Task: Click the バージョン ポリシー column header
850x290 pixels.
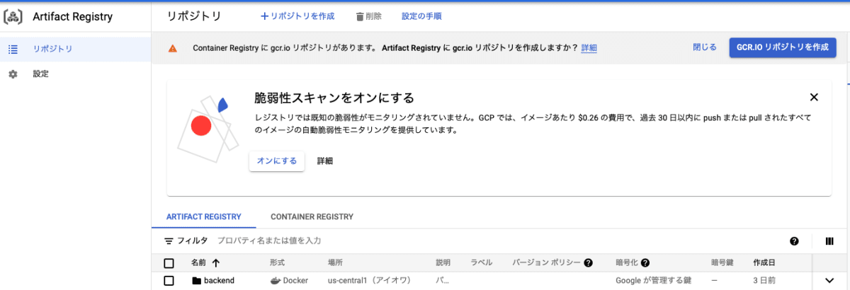Action: point(546,262)
